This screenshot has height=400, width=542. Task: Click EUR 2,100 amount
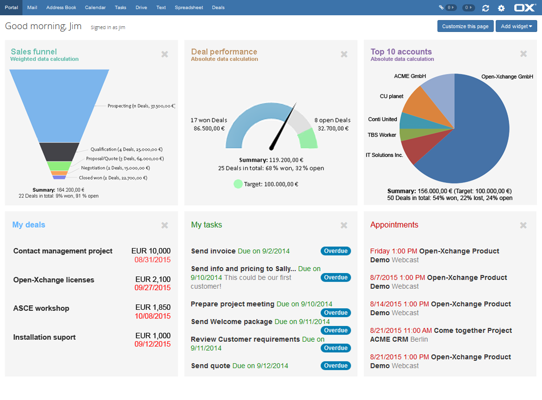(153, 279)
